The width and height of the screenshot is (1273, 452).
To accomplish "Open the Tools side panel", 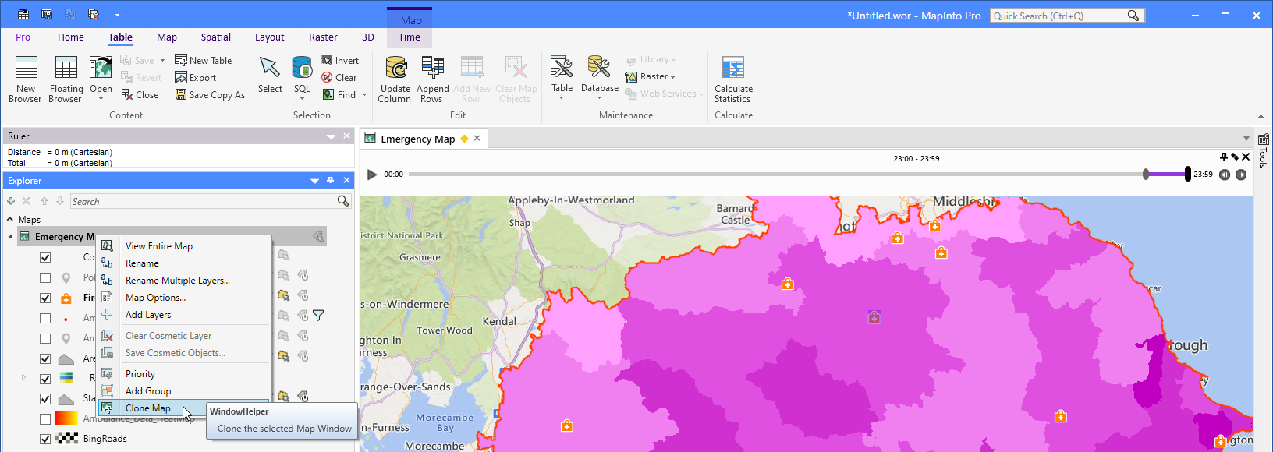I will [1263, 150].
